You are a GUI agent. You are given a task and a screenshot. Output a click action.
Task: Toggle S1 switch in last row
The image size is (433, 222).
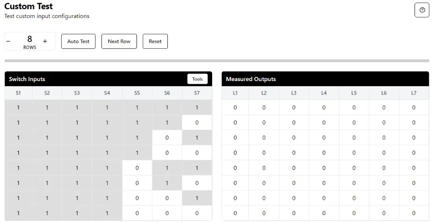(x=18, y=213)
